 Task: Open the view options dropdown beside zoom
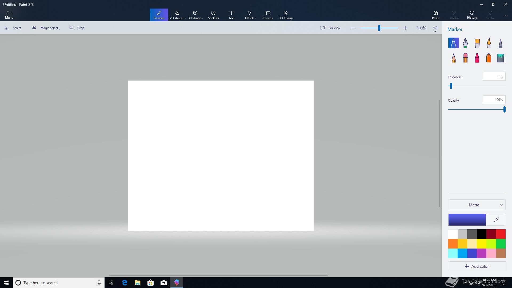435,29
